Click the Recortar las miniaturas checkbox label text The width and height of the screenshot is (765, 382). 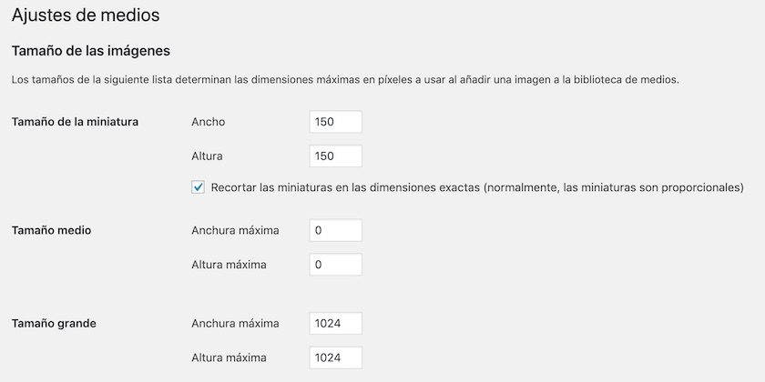point(476,188)
